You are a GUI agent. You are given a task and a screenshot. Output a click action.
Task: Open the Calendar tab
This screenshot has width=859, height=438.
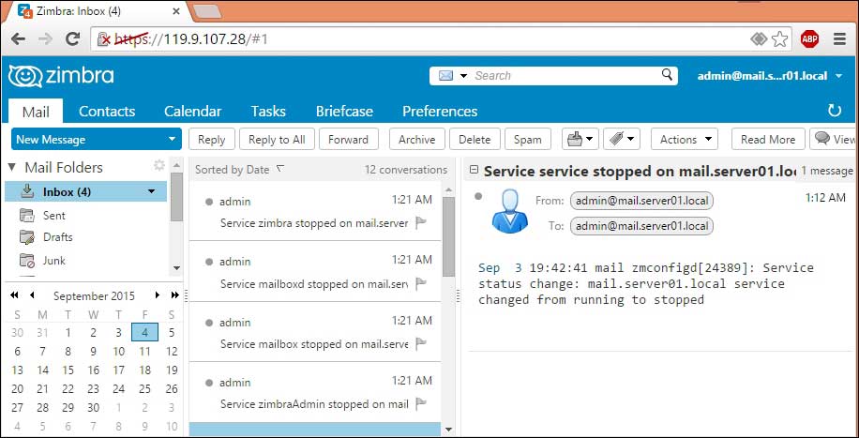coord(193,112)
